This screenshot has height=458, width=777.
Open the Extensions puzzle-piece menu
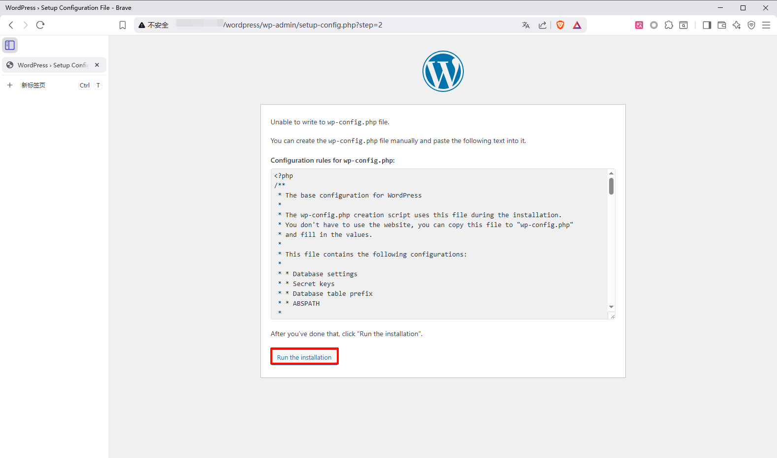tap(669, 25)
